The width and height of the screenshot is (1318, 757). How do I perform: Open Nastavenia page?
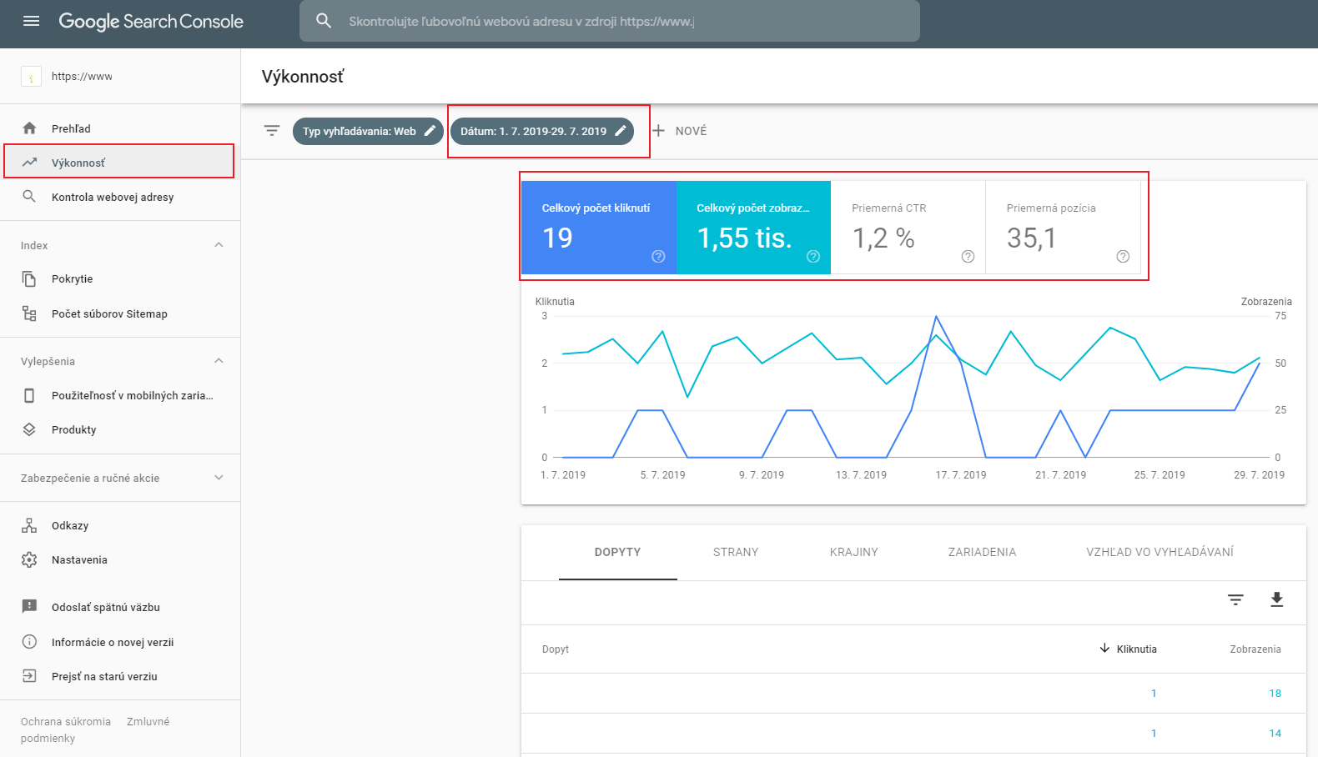coord(120,559)
